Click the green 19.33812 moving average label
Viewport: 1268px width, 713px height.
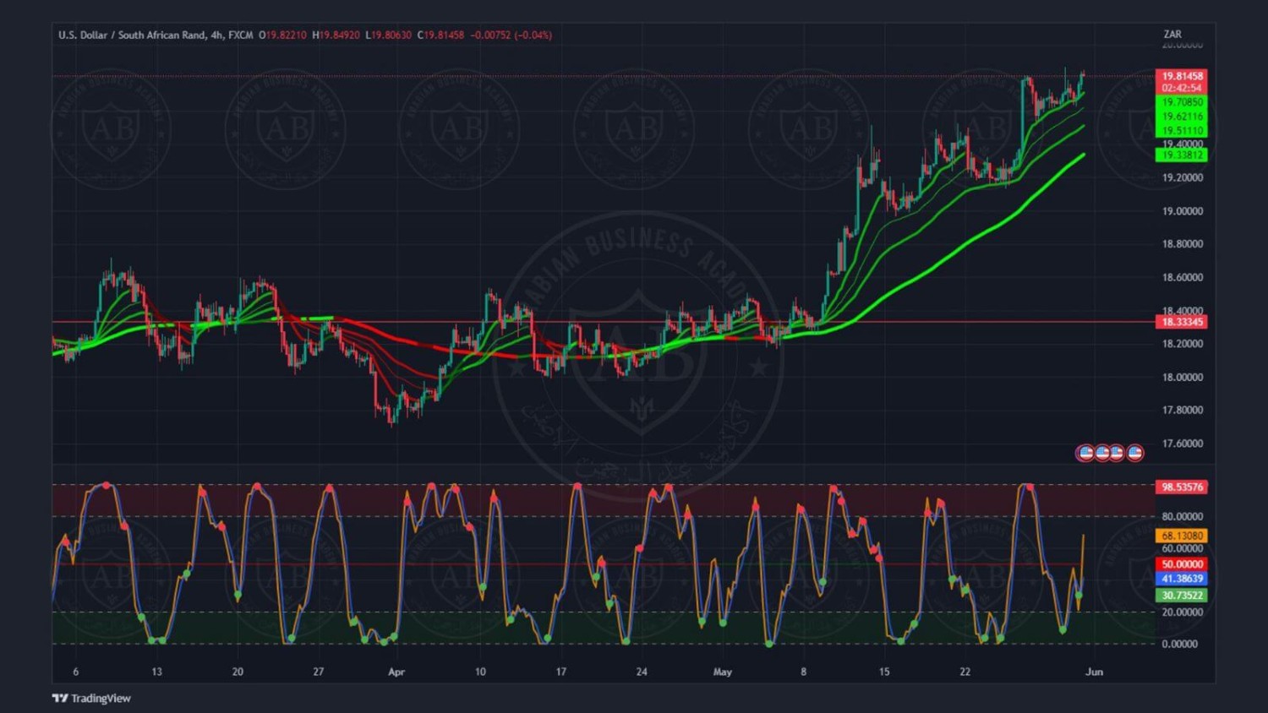pos(1182,155)
